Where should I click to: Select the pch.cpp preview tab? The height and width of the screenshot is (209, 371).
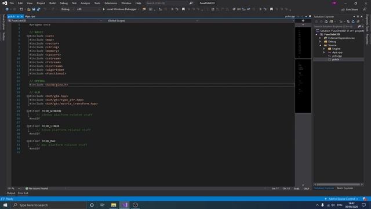[290, 16]
